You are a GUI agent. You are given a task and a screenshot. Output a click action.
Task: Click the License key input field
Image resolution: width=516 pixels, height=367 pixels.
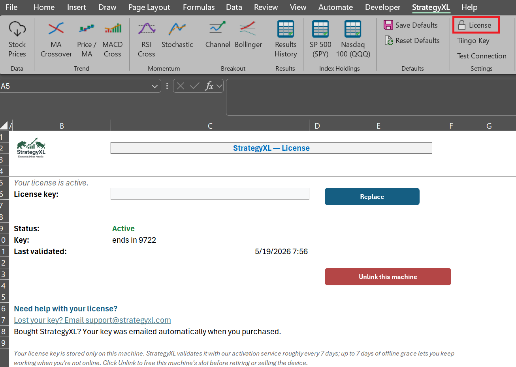click(210, 194)
